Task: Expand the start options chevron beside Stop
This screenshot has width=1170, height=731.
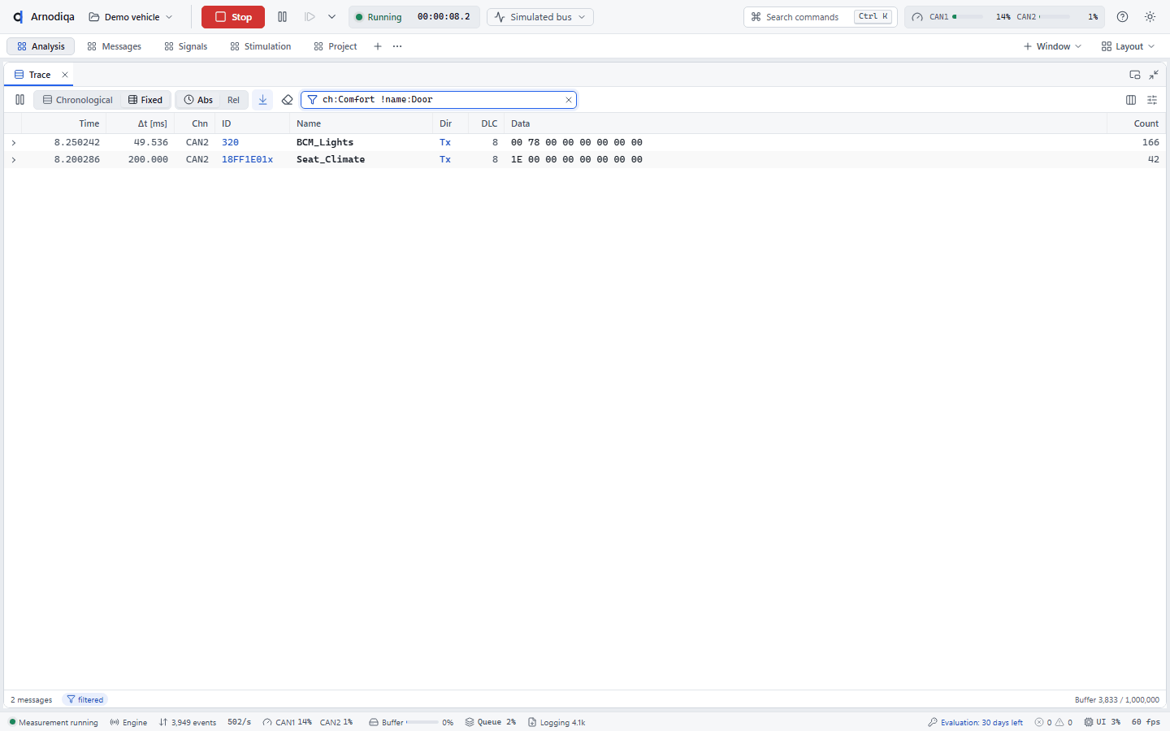Action: click(331, 17)
